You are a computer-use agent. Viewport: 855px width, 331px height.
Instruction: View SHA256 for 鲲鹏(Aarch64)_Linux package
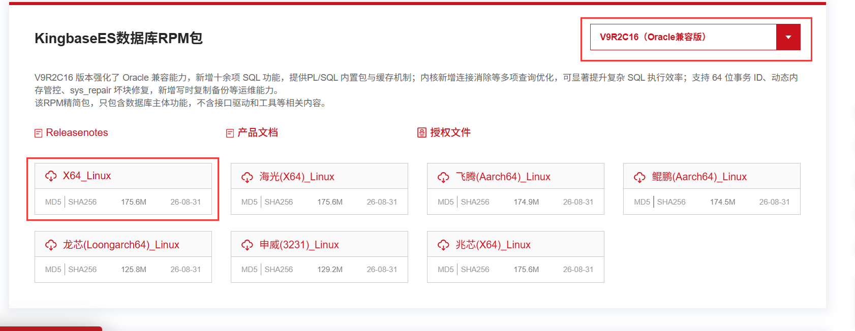pos(671,202)
